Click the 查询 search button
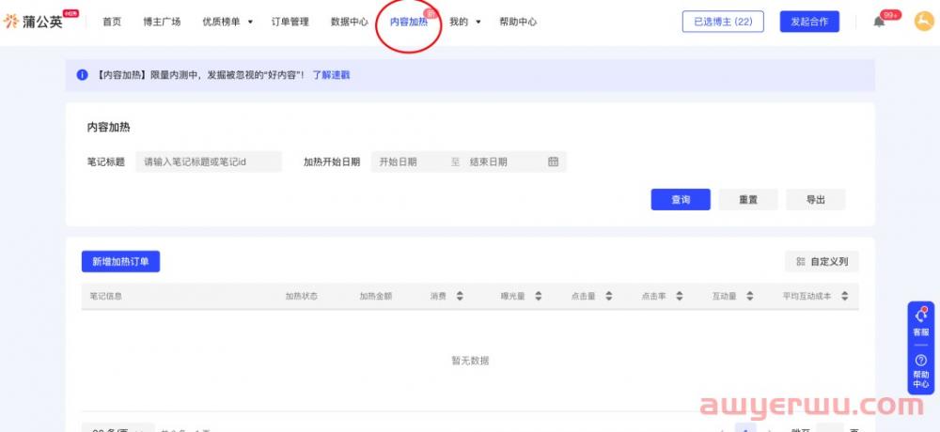The image size is (940, 432). [x=681, y=199]
